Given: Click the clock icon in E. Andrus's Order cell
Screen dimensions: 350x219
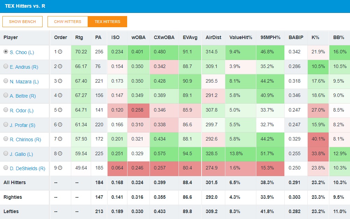Looking at the screenshot, I should tap(60, 66).
